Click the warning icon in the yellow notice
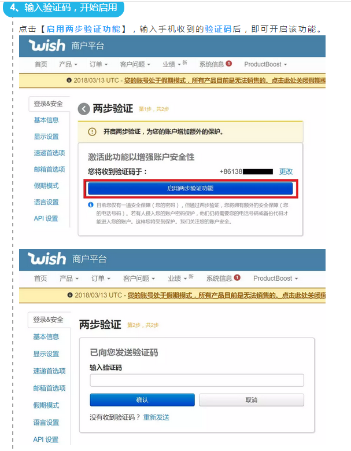This screenshot has height=451, width=351. tap(92, 132)
